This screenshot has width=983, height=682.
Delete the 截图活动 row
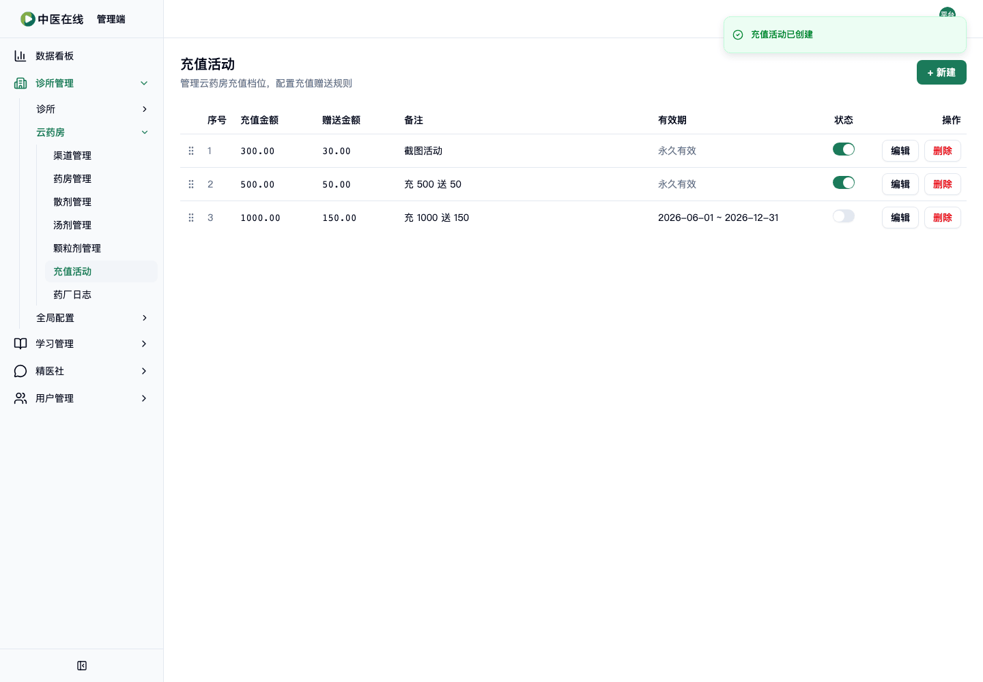pos(943,151)
